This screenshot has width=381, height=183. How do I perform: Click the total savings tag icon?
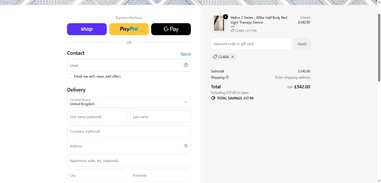[213, 98]
